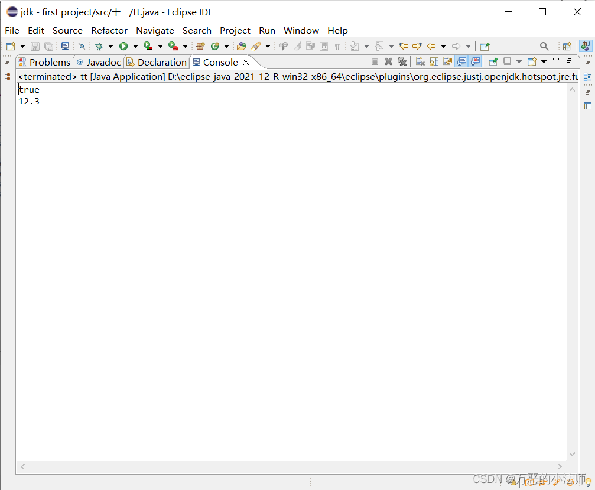595x490 pixels.
Task: Maximize the Console view panel
Action: (569, 60)
